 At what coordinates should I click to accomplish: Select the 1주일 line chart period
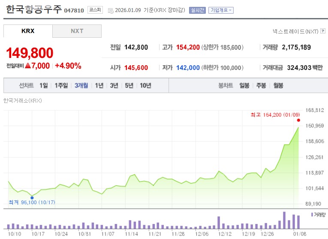[x=61, y=85]
